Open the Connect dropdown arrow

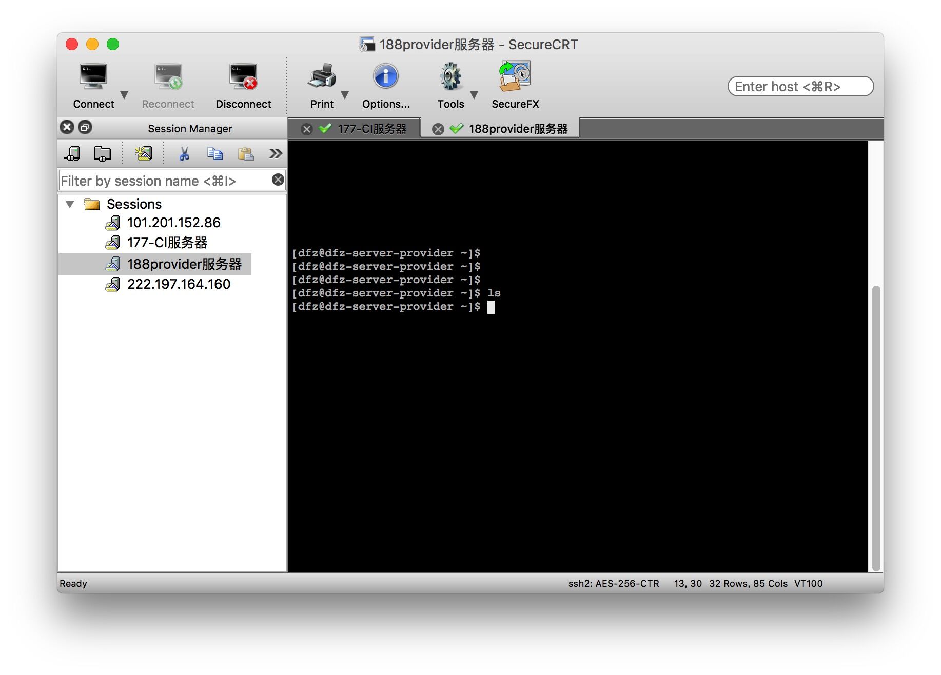tap(124, 95)
